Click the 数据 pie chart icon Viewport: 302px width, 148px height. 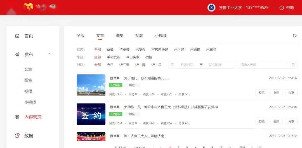[x=17, y=136]
